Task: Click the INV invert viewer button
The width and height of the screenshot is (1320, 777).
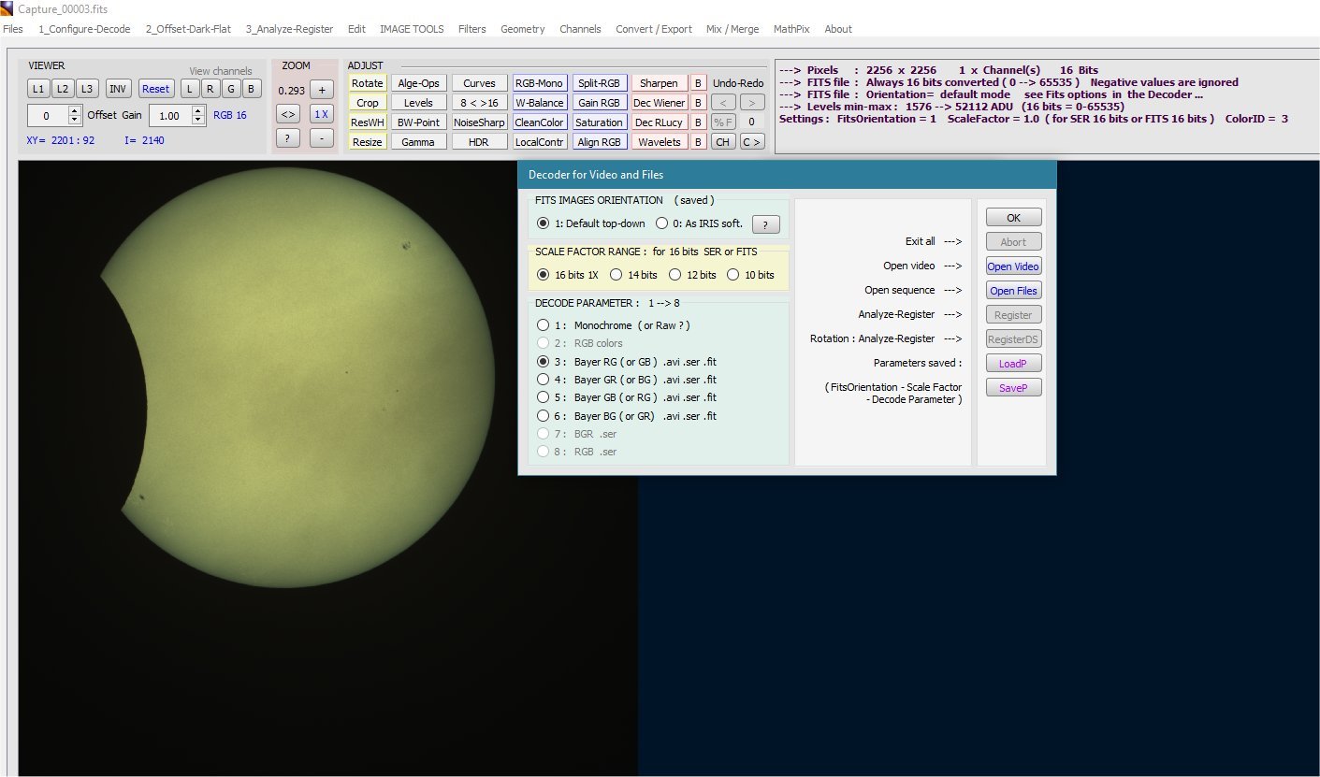Action: [x=119, y=89]
